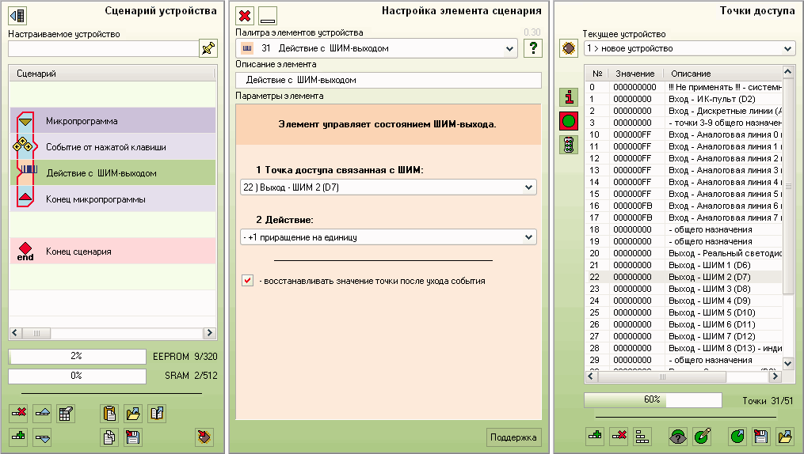Click the red-cross delete element icon in Сценарий устройства
The image size is (804, 454).
(x=19, y=413)
